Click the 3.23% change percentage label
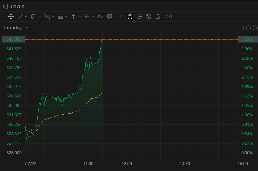258x171 pixels. [x=248, y=39]
